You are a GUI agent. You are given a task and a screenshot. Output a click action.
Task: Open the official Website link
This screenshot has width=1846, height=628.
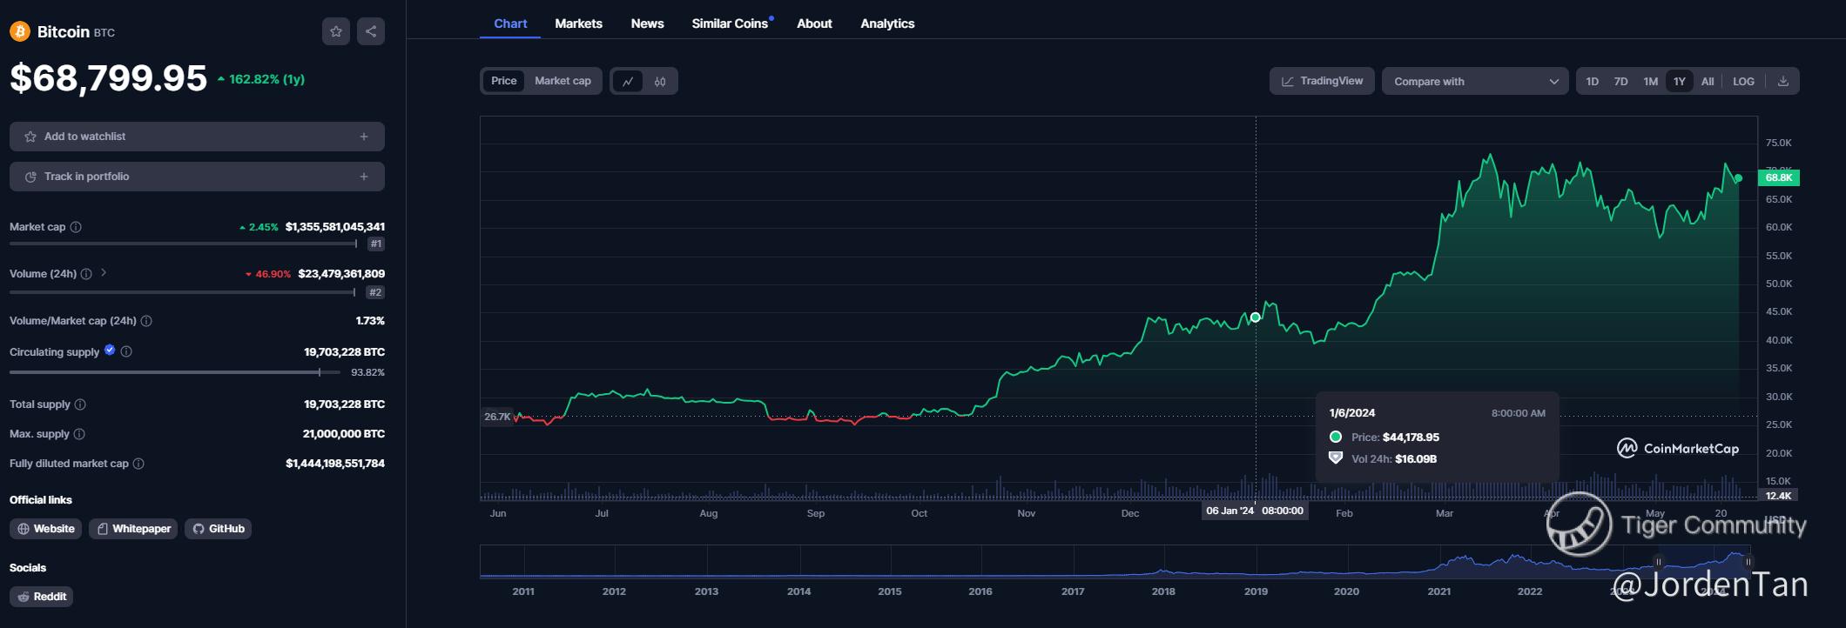click(45, 529)
